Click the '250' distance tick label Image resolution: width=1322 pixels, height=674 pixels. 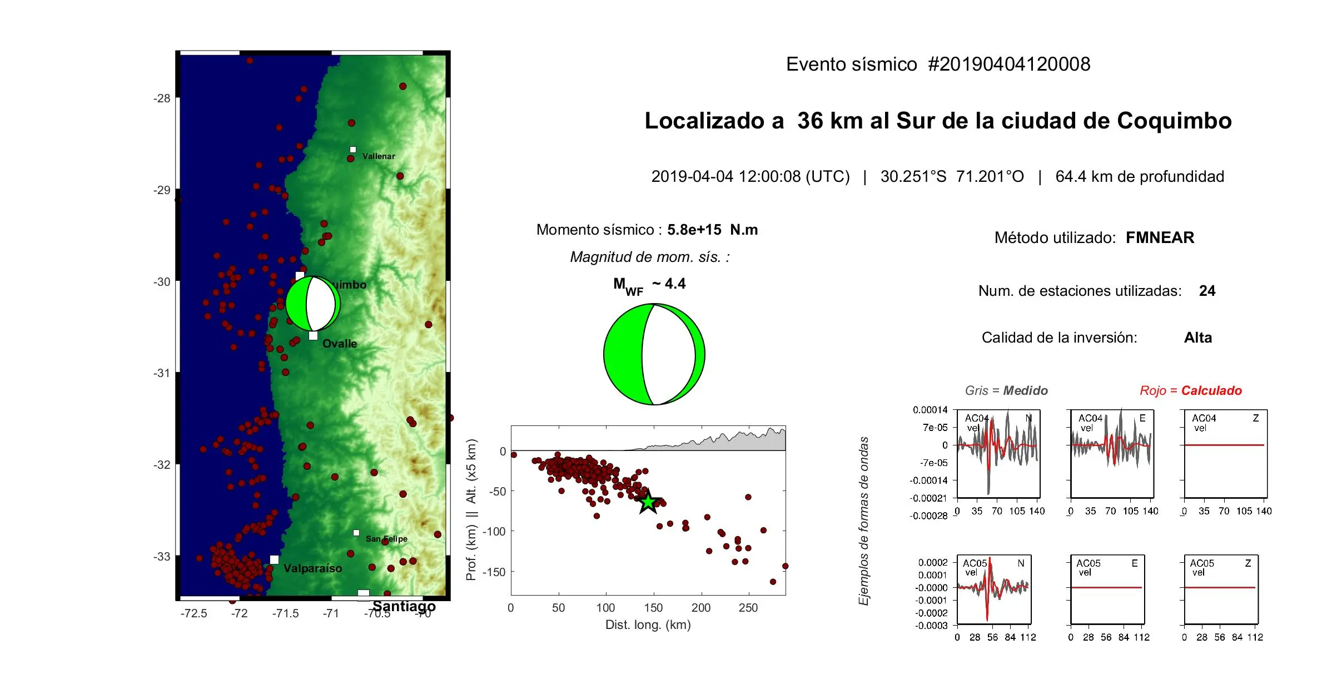point(748,608)
